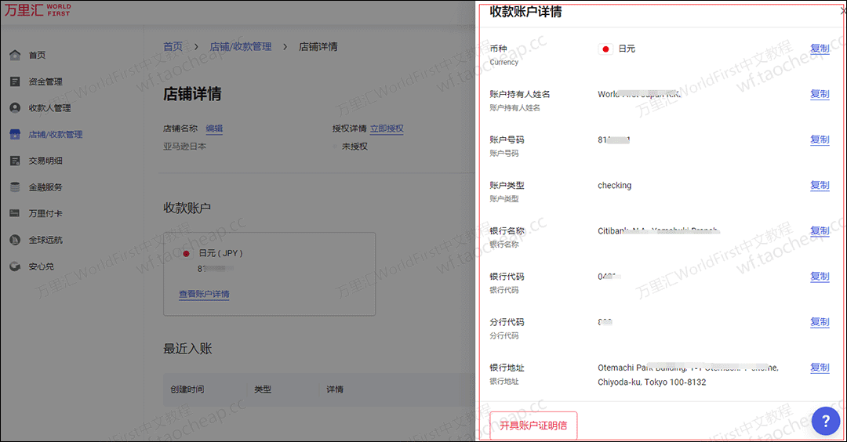847x442 pixels.
Task: Click the 未授权 status text
Action: pyautogui.click(x=355, y=147)
